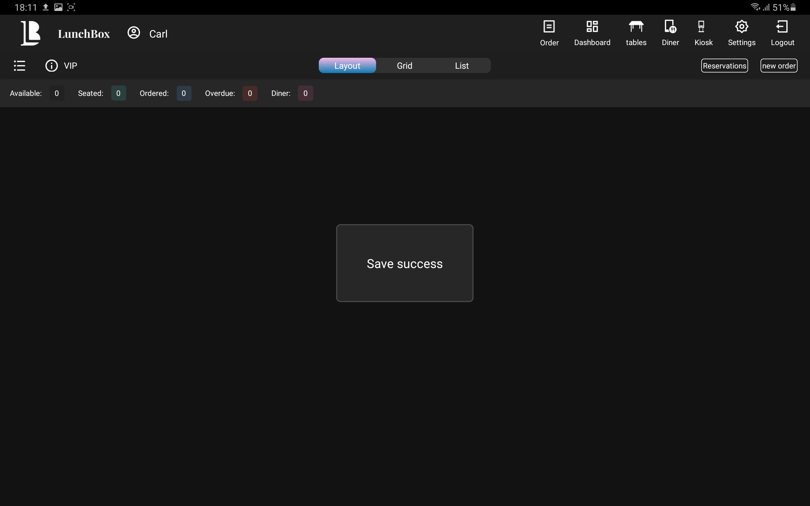
Task: Open the Order page icon
Action: coord(549,27)
